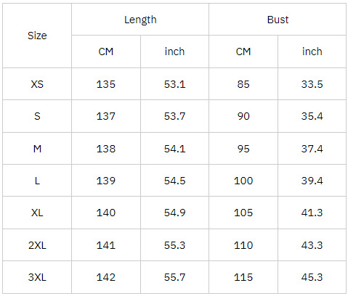Click the Length CM value 135
Viewport: 348px width, 296px height.
point(106,84)
